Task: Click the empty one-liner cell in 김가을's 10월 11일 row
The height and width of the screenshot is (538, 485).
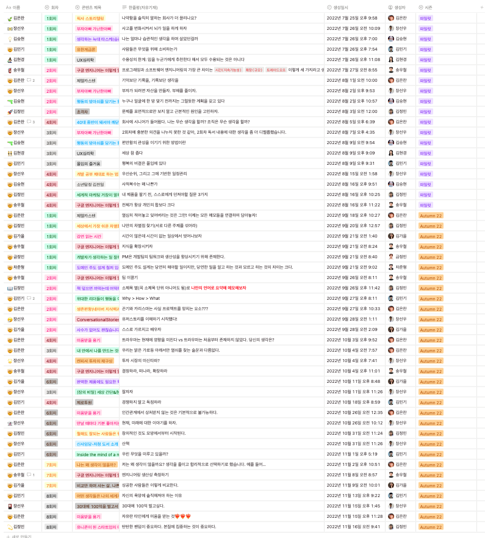Action: 221,382
